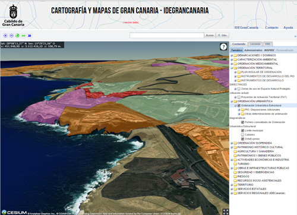Select the Temático sub-tab

236,50
